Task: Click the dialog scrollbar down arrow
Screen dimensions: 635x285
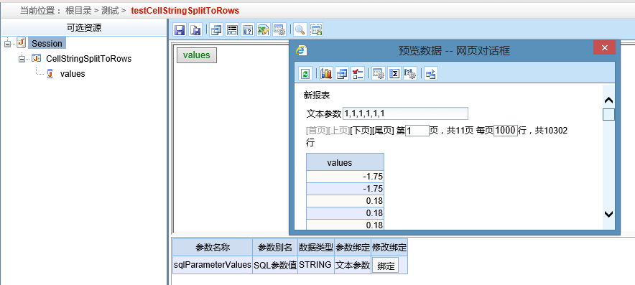Action: click(x=608, y=214)
